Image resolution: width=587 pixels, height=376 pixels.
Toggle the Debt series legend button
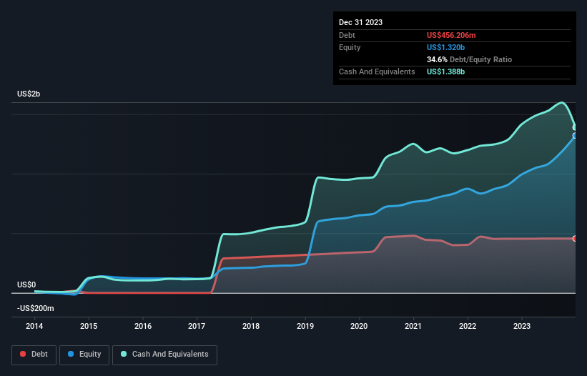pos(34,355)
